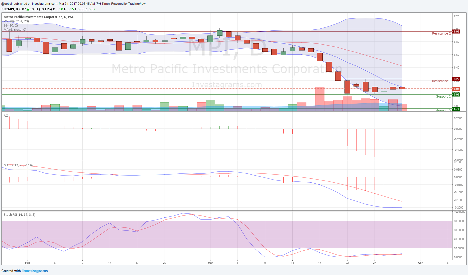Click the 5.98 support price tag
The height and width of the screenshot is (275, 468).
point(456,94)
